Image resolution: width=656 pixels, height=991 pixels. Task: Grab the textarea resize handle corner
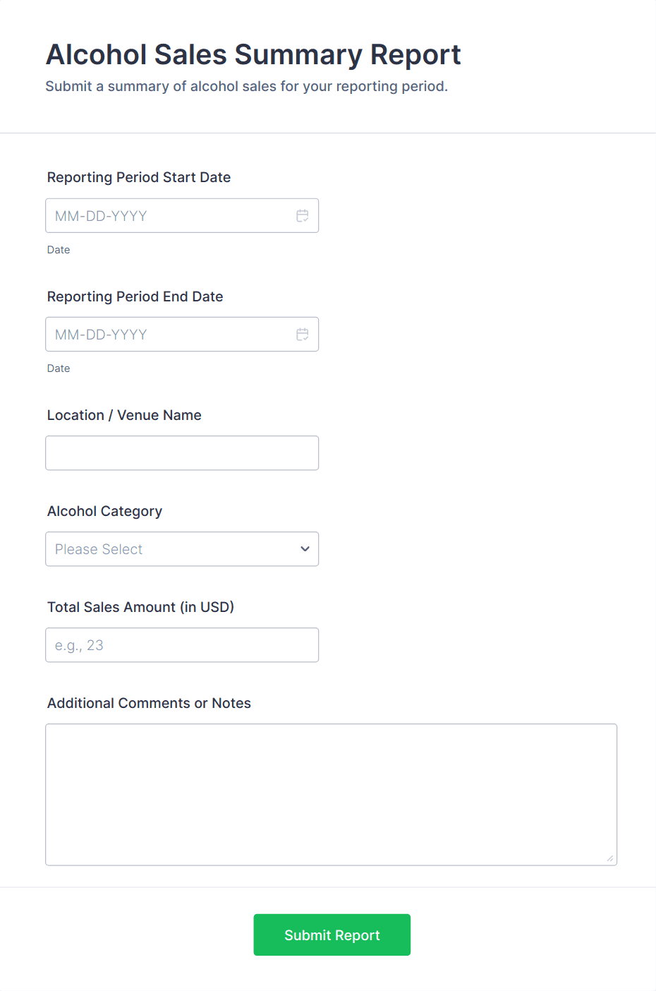tap(610, 858)
